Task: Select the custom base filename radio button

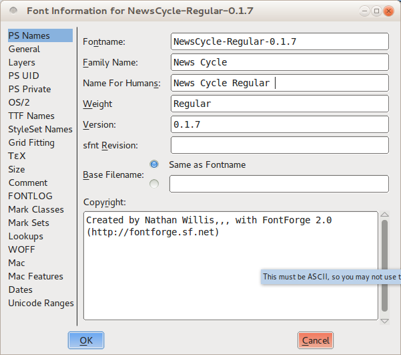Action: (154, 184)
